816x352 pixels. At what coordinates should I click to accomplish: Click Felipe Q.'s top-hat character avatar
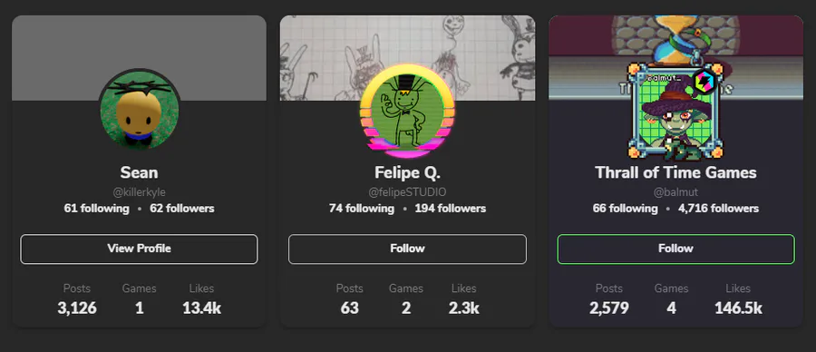[x=407, y=111]
